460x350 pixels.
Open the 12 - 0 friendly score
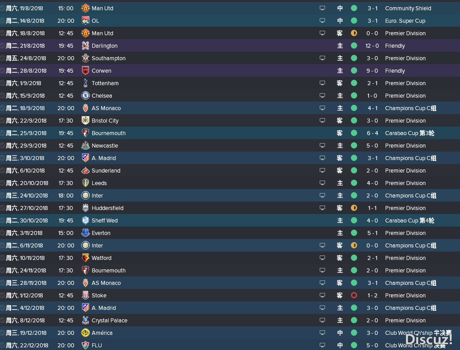point(372,46)
